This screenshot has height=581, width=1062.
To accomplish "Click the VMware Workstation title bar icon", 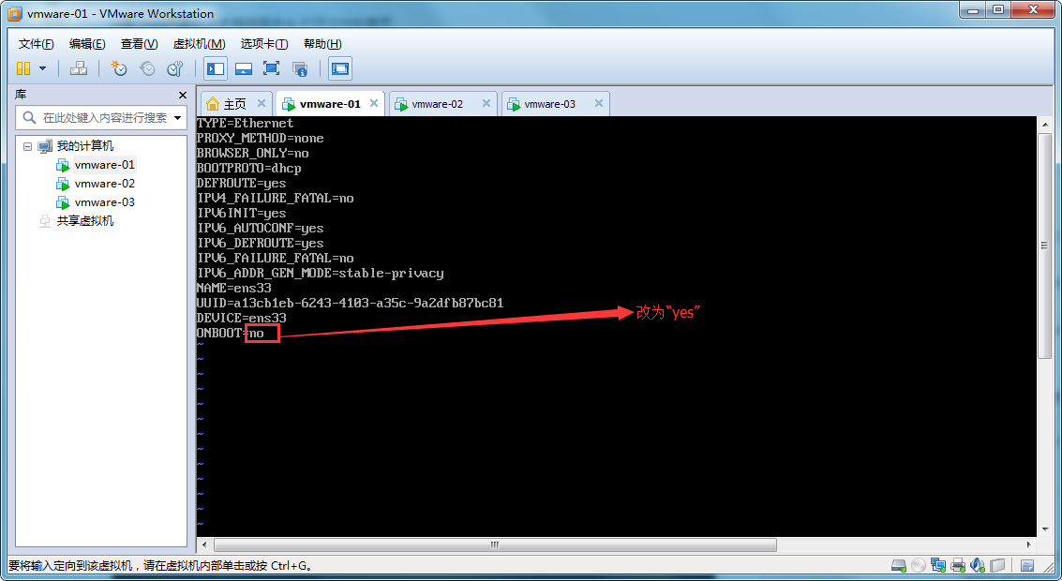I will [15, 13].
